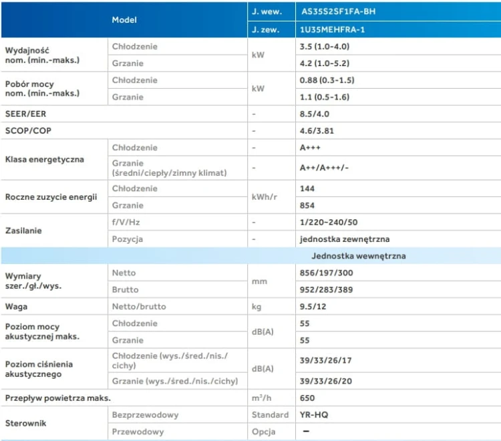This screenshot has width=501, height=441.
Task: Click the sound pressure value 39/33/26/20
Action: (x=325, y=382)
